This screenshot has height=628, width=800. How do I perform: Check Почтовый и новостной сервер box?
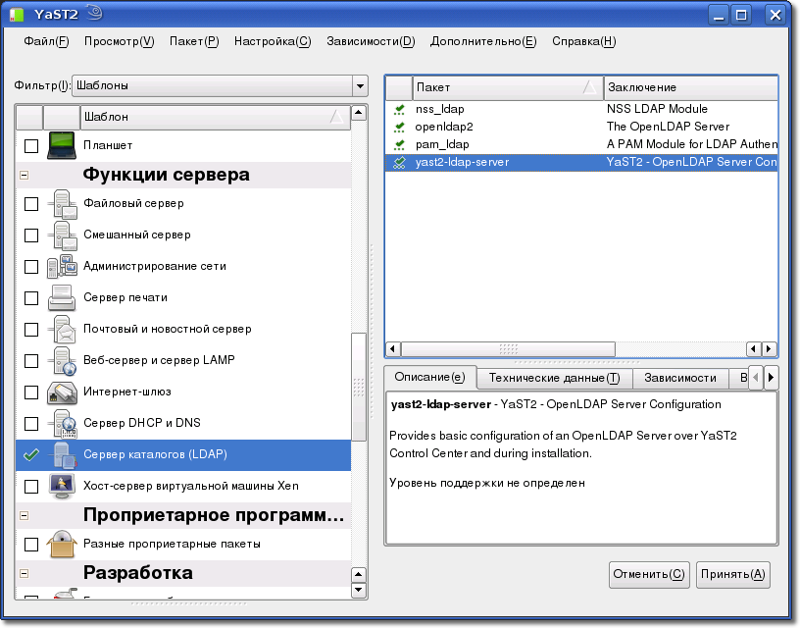31,330
